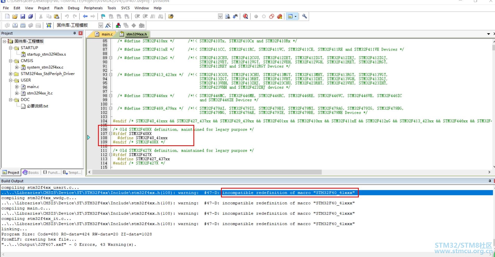
Task: Expand the main.c tree node
Action: click(x=17, y=87)
